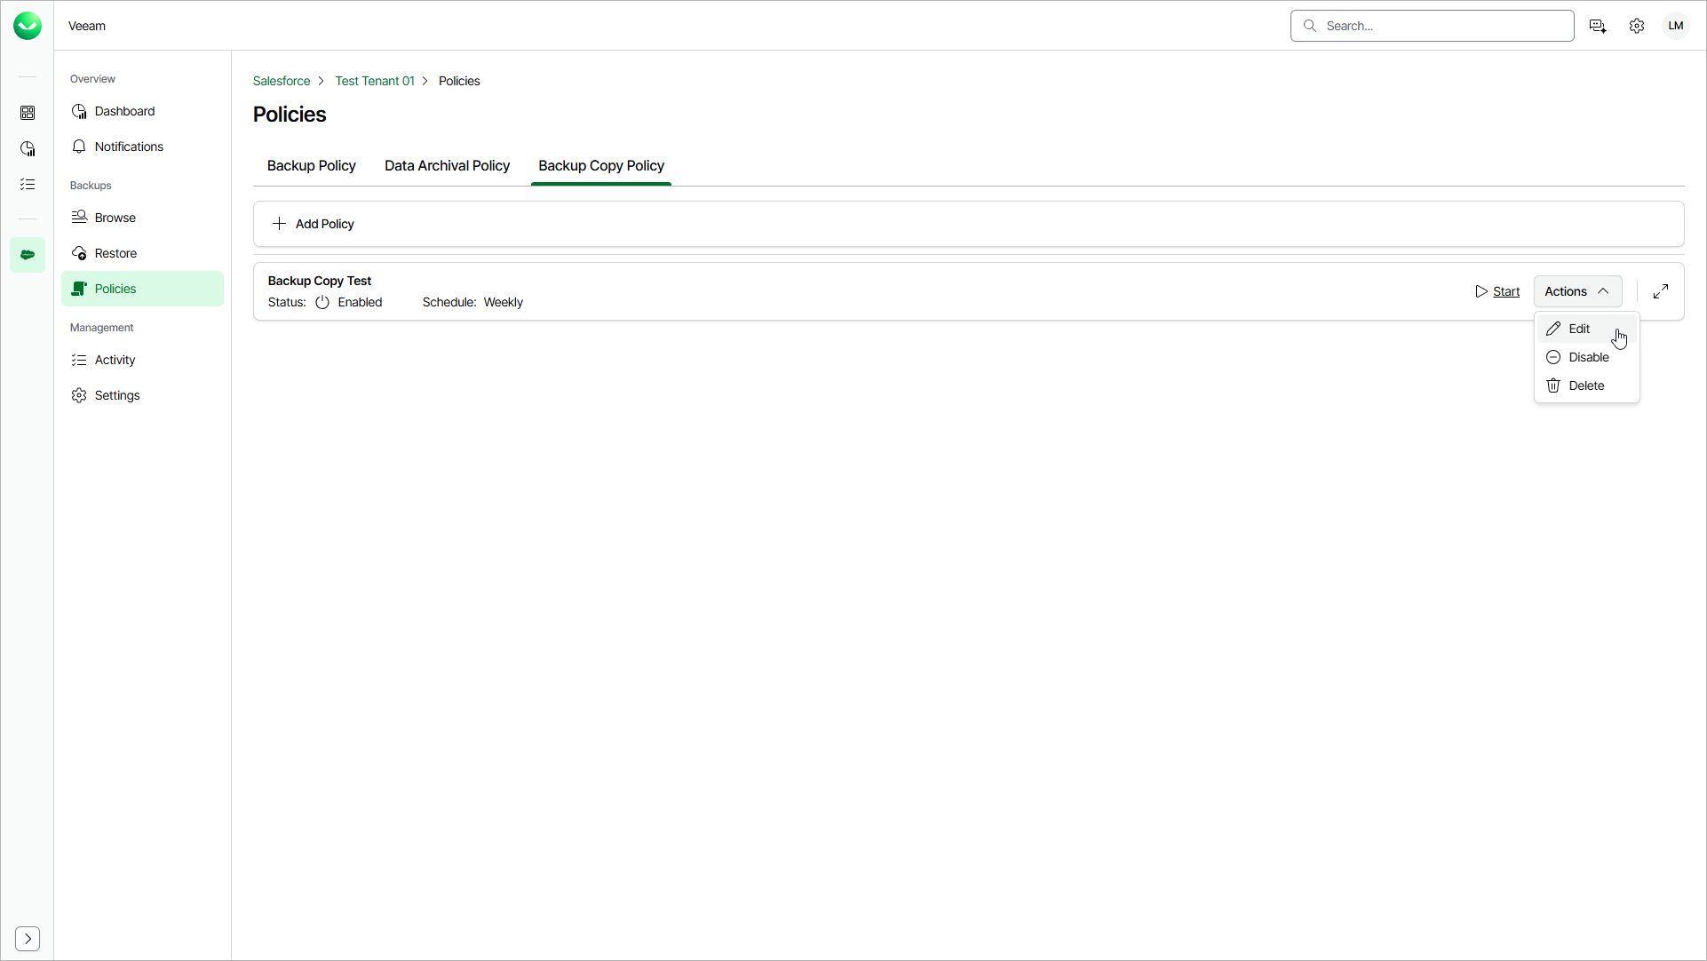This screenshot has width=1707, height=961.
Task: Open the task list icon in left rail
Action: (x=28, y=184)
